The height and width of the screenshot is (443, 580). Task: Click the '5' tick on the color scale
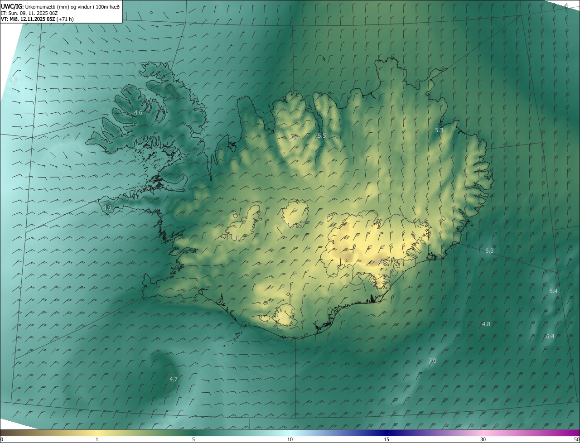pyautogui.click(x=193, y=439)
